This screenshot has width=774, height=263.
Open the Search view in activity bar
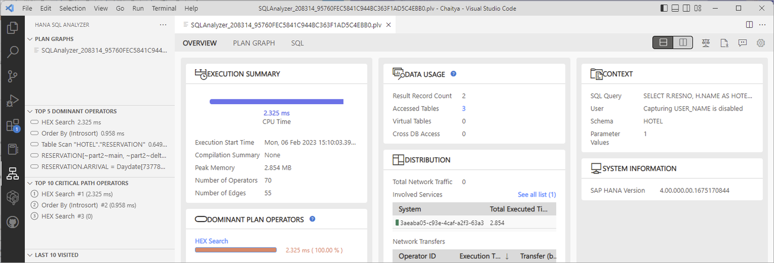point(12,52)
